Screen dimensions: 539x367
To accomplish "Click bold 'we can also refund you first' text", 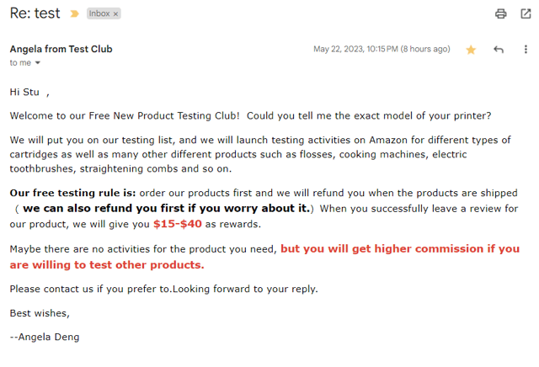I will 166,208.
